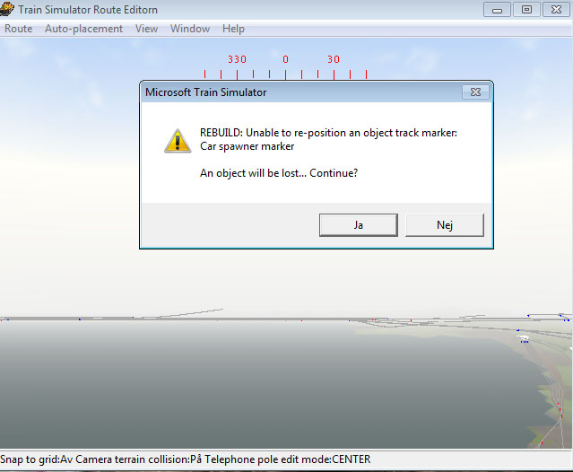Image resolution: width=573 pixels, height=472 pixels.
Task: Minimize the Route Editor window
Action: (x=497, y=10)
